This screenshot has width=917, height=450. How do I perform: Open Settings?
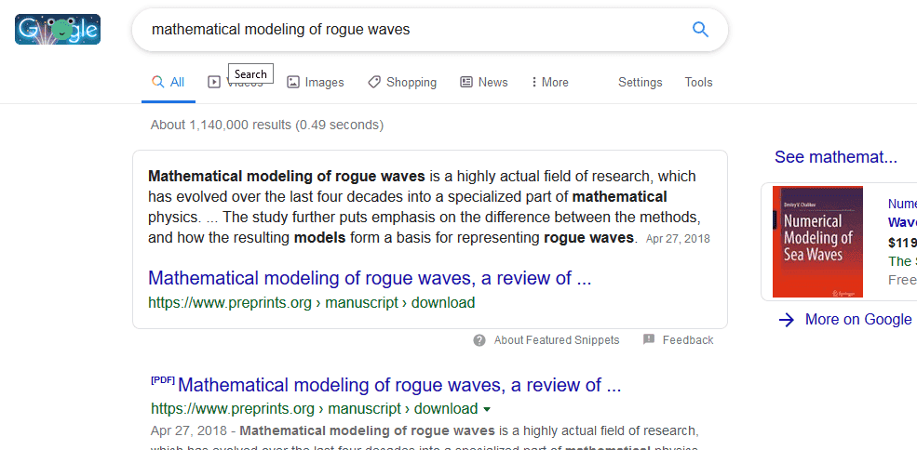[x=641, y=83]
